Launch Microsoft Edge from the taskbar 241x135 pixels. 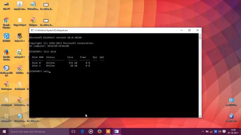coord(82,132)
